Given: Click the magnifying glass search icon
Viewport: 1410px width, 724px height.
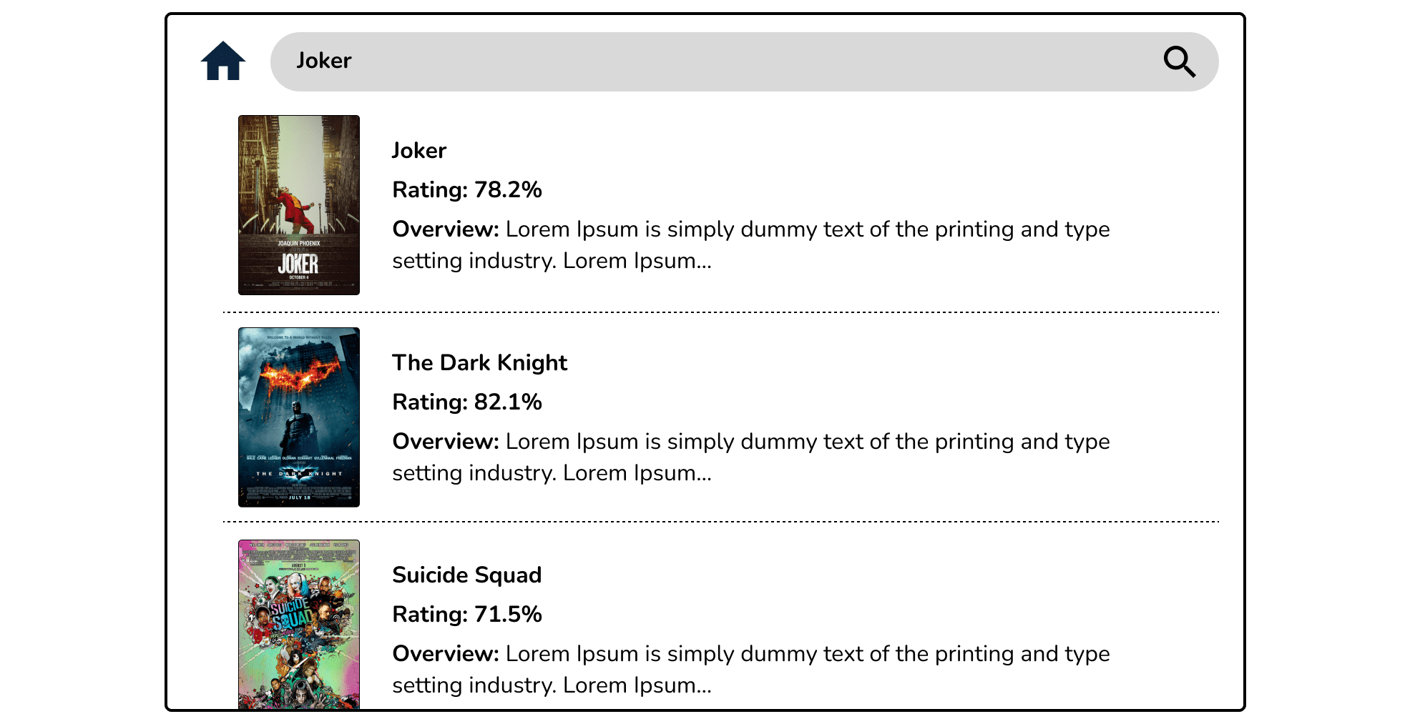Looking at the screenshot, I should (x=1179, y=62).
